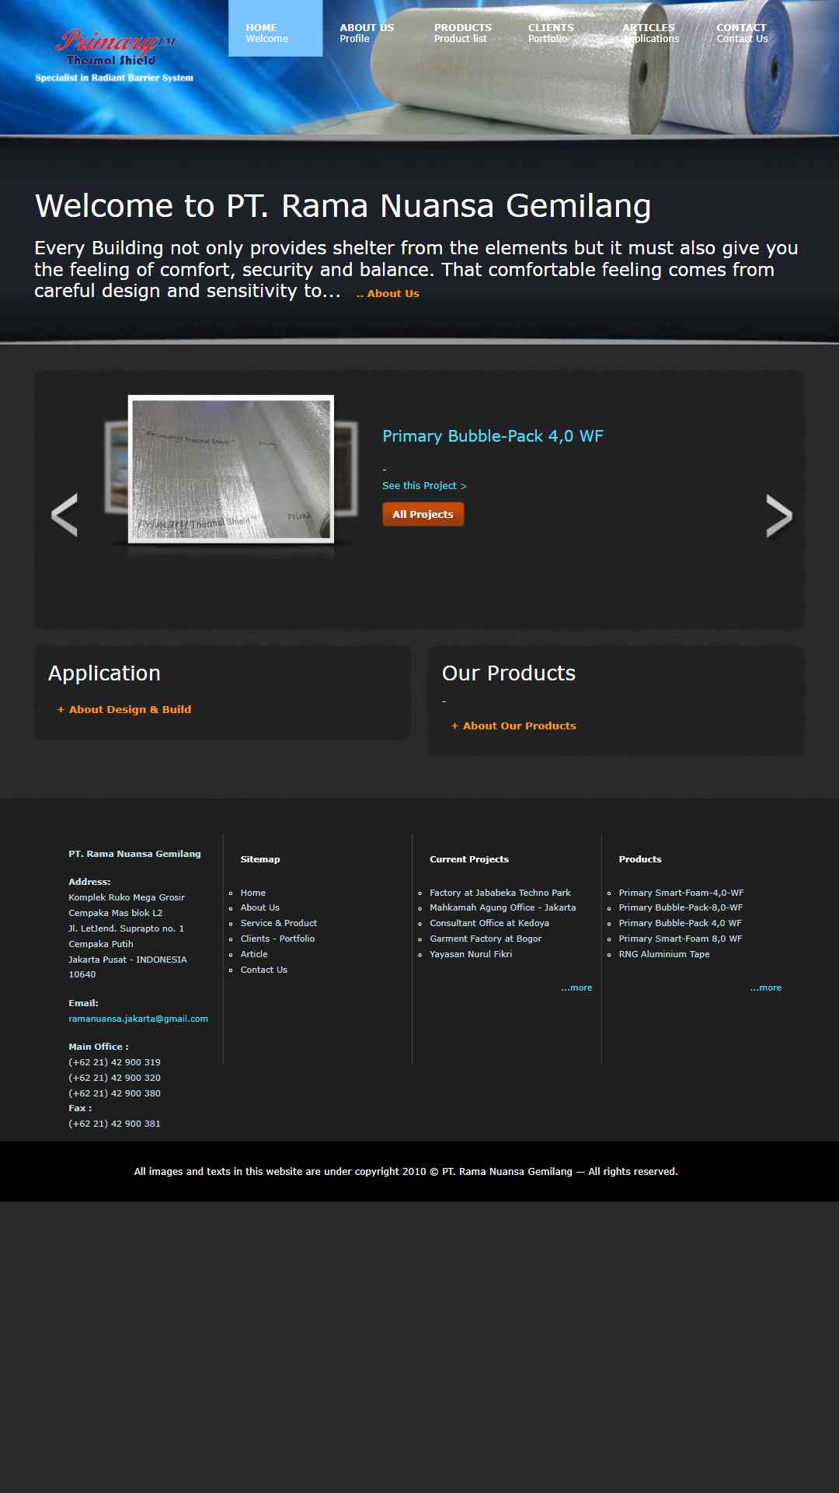The width and height of the screenshot is (839, 1493).
Task: Open Contact Us in the Sitemap list
Action: pyautogui.click(x=264, y=970)
